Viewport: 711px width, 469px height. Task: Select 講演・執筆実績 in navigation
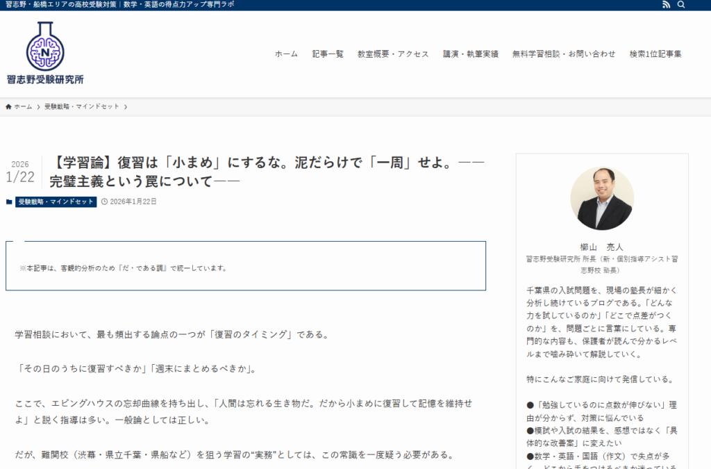click(471, 54)
